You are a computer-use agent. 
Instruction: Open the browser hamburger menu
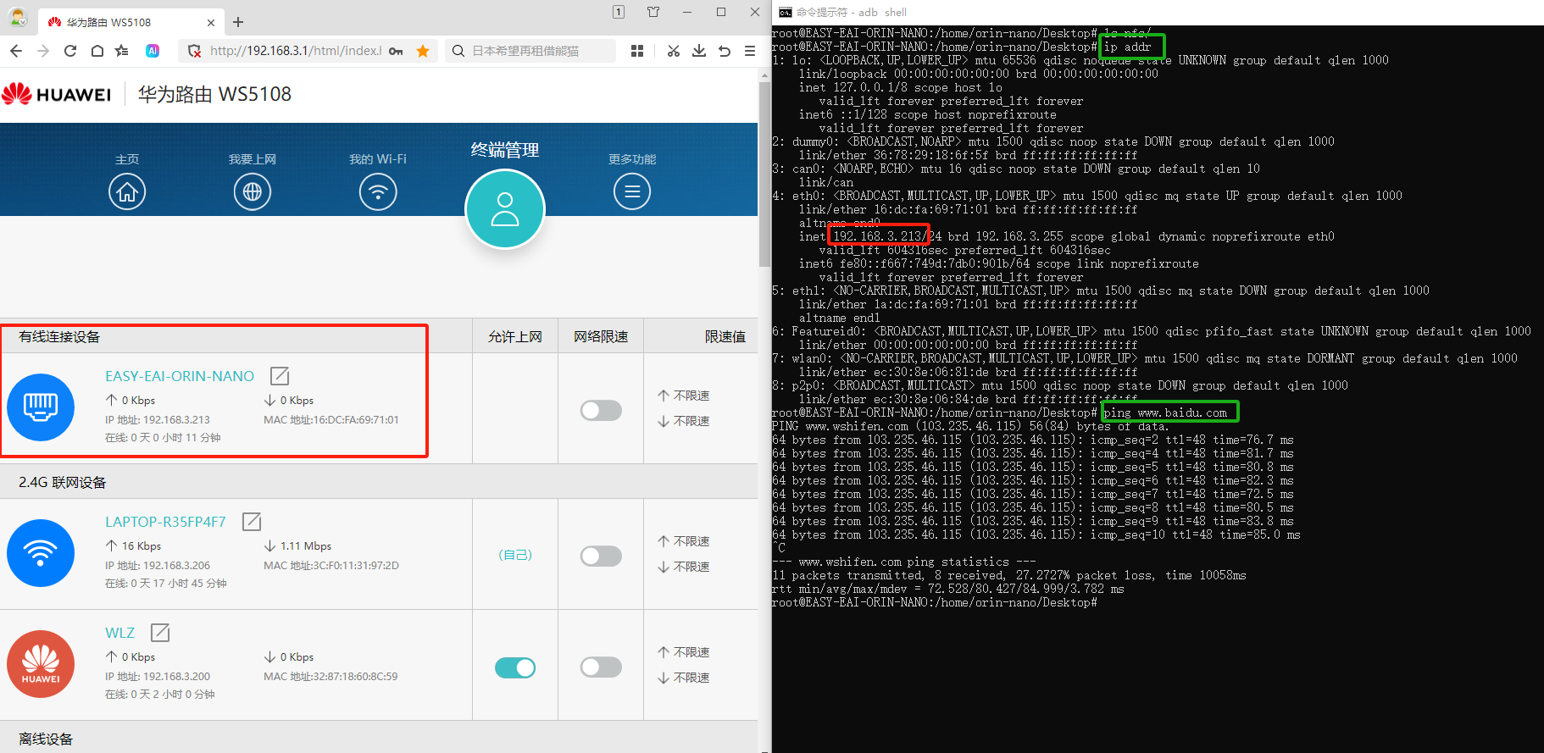[x=750, y=51]
